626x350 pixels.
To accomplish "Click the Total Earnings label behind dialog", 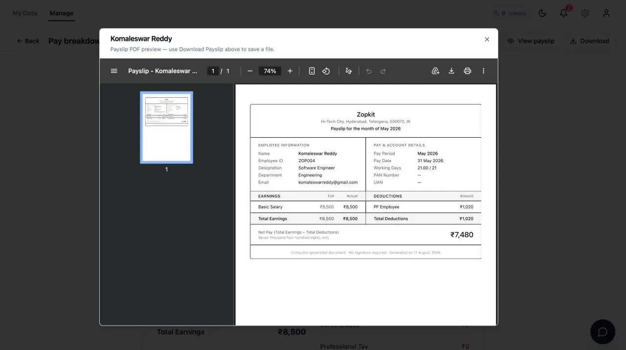I will click(x=180, y=332).
